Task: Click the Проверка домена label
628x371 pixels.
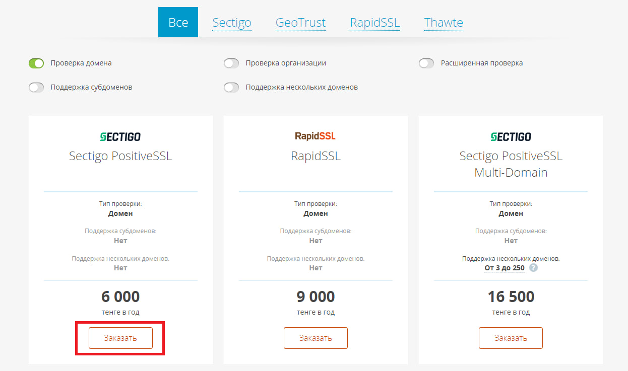Action: coord(81,63)
